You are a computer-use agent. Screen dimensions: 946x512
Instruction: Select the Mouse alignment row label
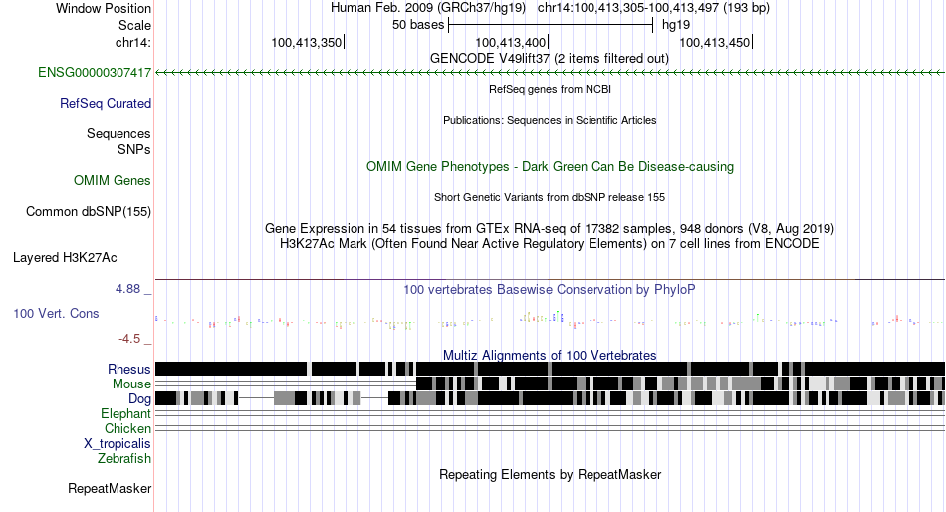tap(131, 384)
